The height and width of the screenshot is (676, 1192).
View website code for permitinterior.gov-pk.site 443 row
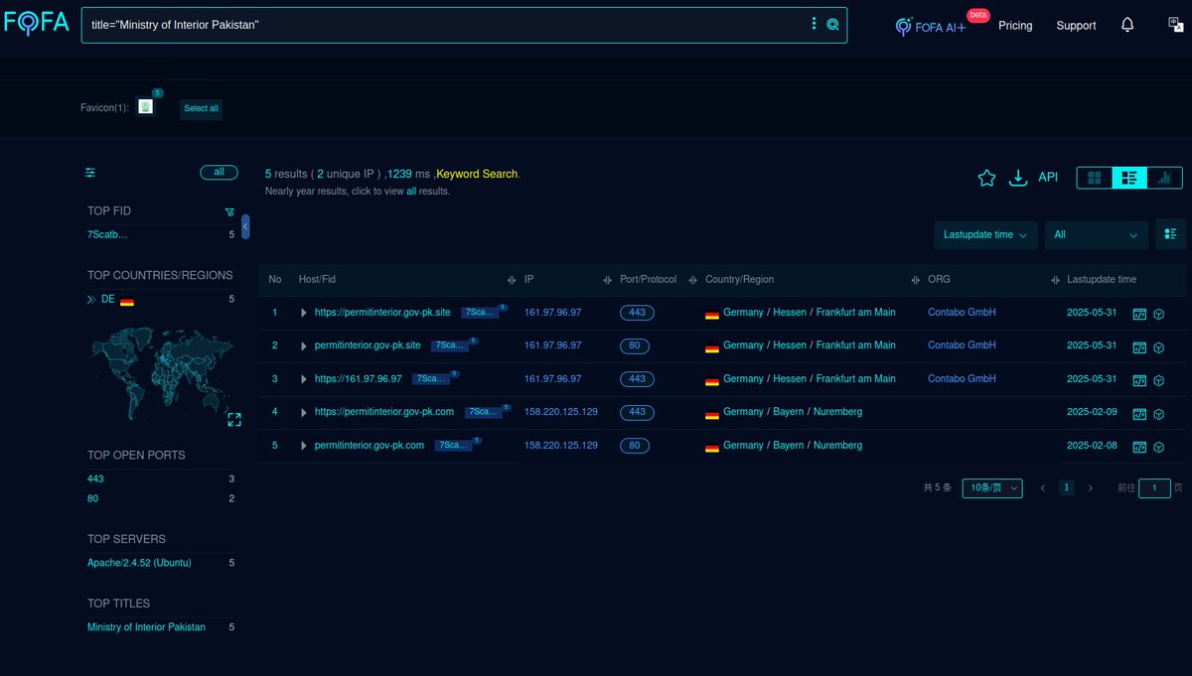[1139, 314]
